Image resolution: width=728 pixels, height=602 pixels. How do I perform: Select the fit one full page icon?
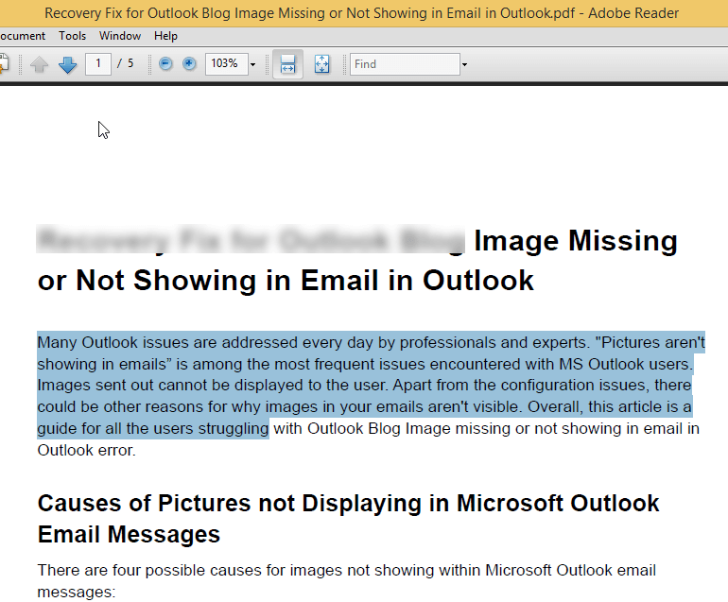tap(321, 64)
